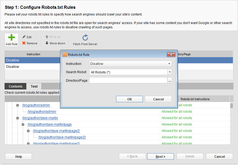Remove the selected rule with red X
The width and height of the screenshot is (238, 165).
click(x=24, y=43)
